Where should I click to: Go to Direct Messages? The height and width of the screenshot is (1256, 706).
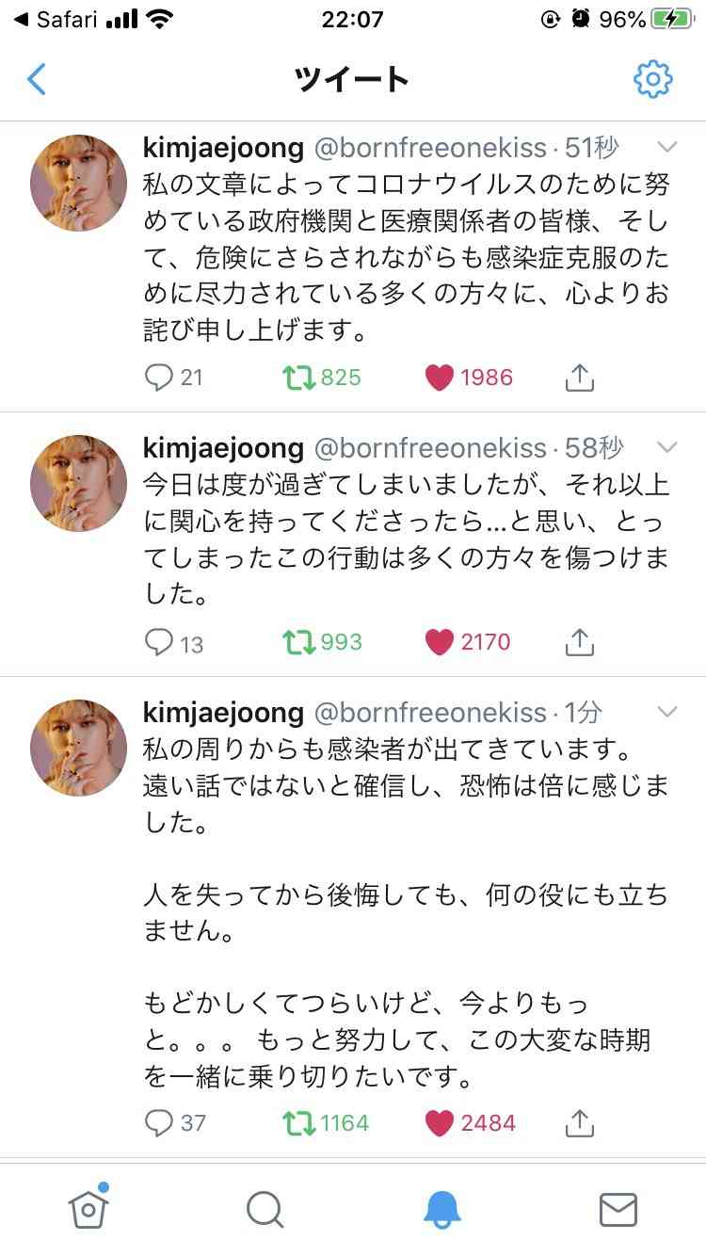coord(618,1212)
